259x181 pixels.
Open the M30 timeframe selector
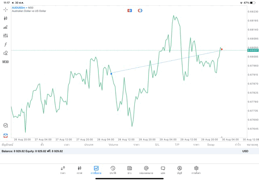(x=6, y=62)
